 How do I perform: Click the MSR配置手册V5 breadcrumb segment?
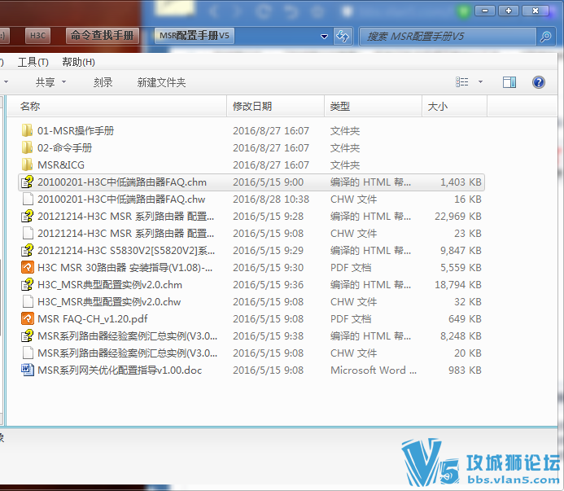(195, 36)
